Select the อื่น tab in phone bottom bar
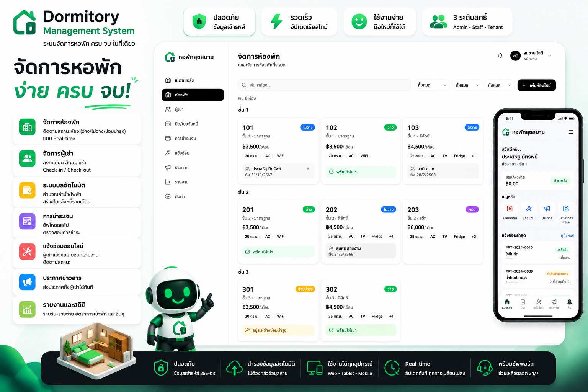588x392 pixels. pyautogui.click(x=569, y=304)
